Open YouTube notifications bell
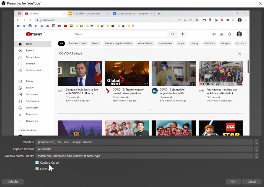264x187 pixels. point(230,34)
